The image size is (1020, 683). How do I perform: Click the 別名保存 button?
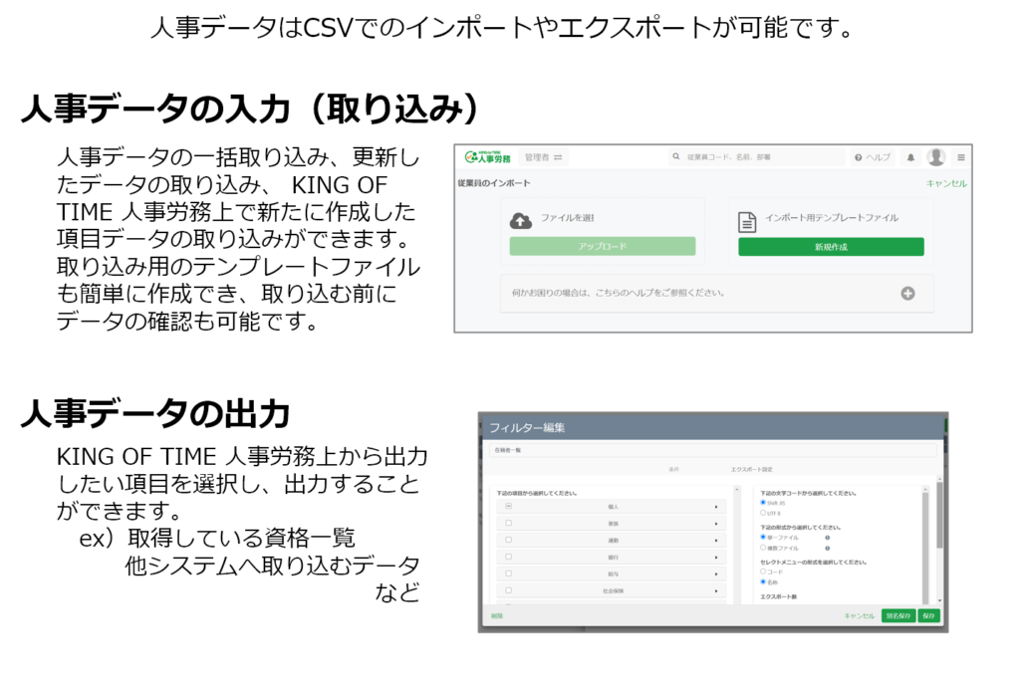click(898, 615)
